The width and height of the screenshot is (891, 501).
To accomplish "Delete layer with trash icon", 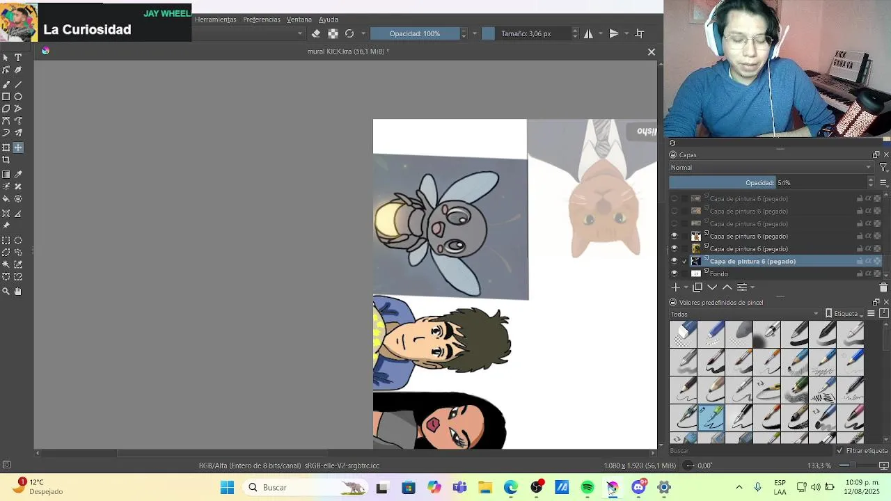I will click(x=883, y=287).
